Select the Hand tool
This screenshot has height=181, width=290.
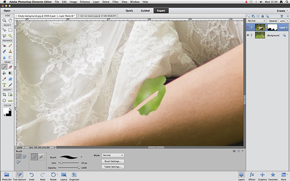(x=10, y=20)
